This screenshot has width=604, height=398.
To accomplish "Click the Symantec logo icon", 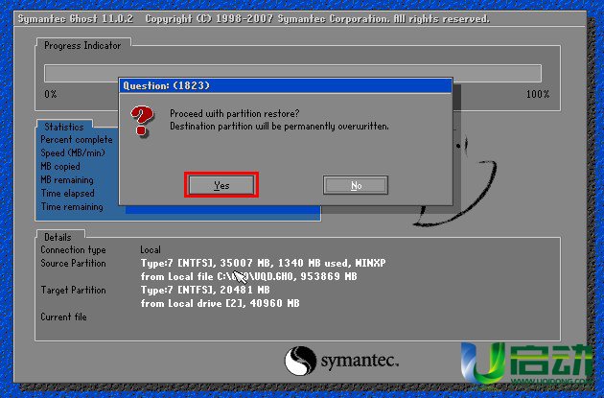I will [x=300, y=361].
